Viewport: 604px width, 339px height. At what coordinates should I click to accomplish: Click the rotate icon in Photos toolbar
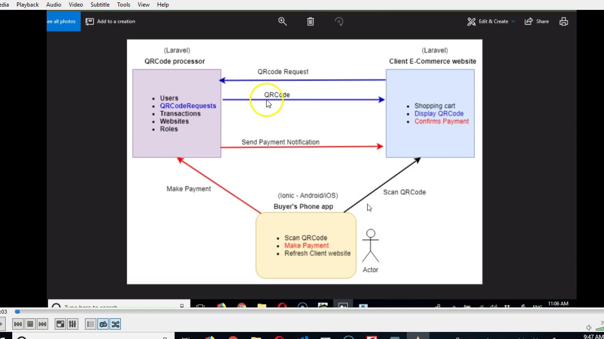click(x=339, y=21)
